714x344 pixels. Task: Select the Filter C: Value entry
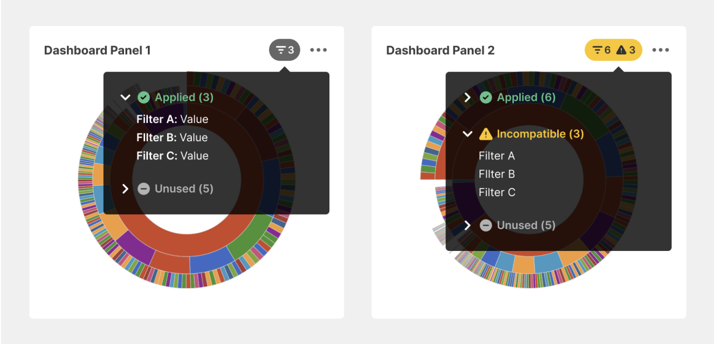(172, 156)
